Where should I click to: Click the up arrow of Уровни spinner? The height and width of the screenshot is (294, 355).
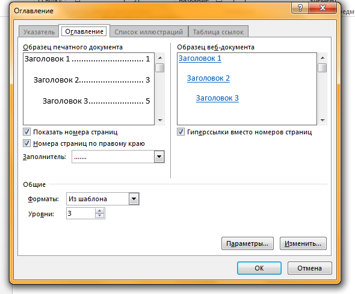(x=100, y=211)
